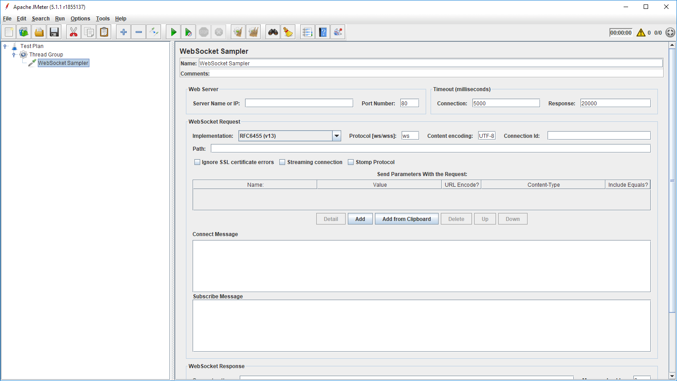Open the Function Helper list icon
The width and height of the screenshot is (677, 381).
tap(308, 32)
